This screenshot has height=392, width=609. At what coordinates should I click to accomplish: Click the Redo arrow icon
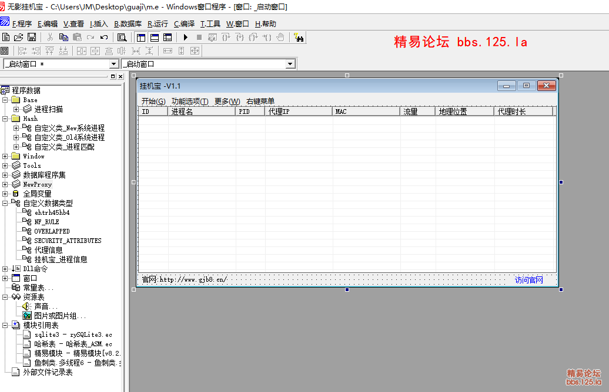tap(91, 37)
